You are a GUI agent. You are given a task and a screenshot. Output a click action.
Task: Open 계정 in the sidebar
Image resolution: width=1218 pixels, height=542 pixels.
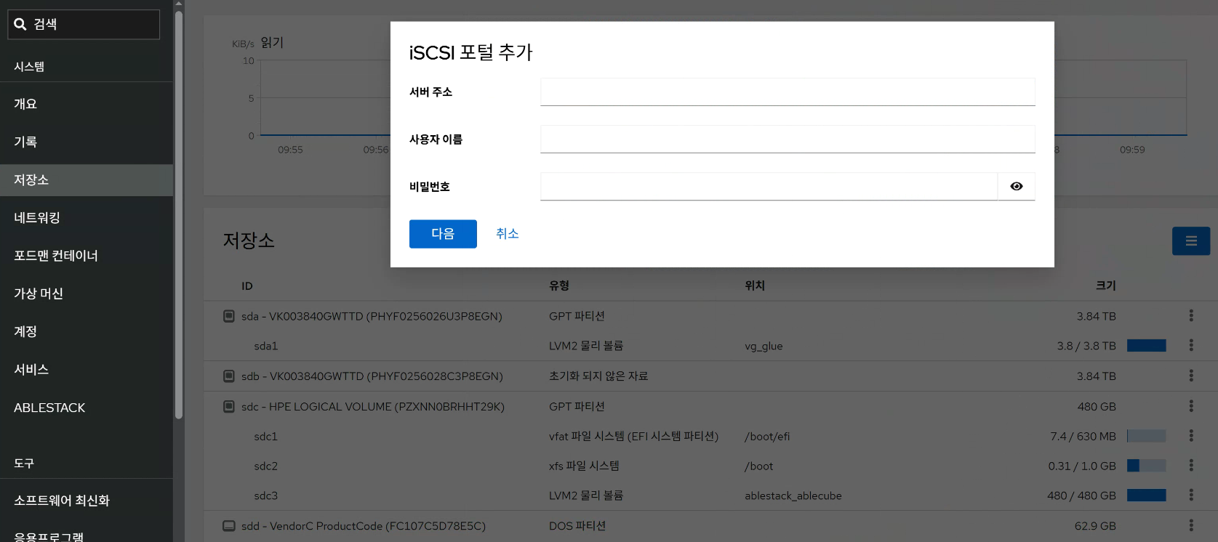[x=87, y=331]
